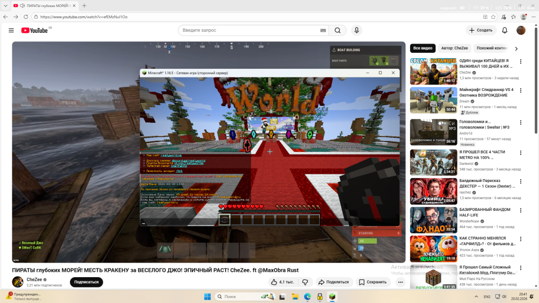539x303 pixels.
Task: Open the ОДИН среди КИТАЙЦЕВ video thumbnail
Action: pyautogui.click(x=433, y=72)
